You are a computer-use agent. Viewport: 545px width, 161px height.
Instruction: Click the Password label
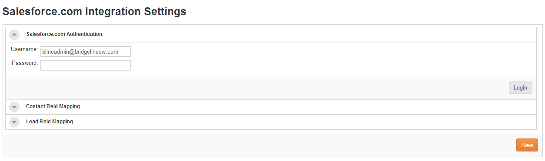click(25, 63)
